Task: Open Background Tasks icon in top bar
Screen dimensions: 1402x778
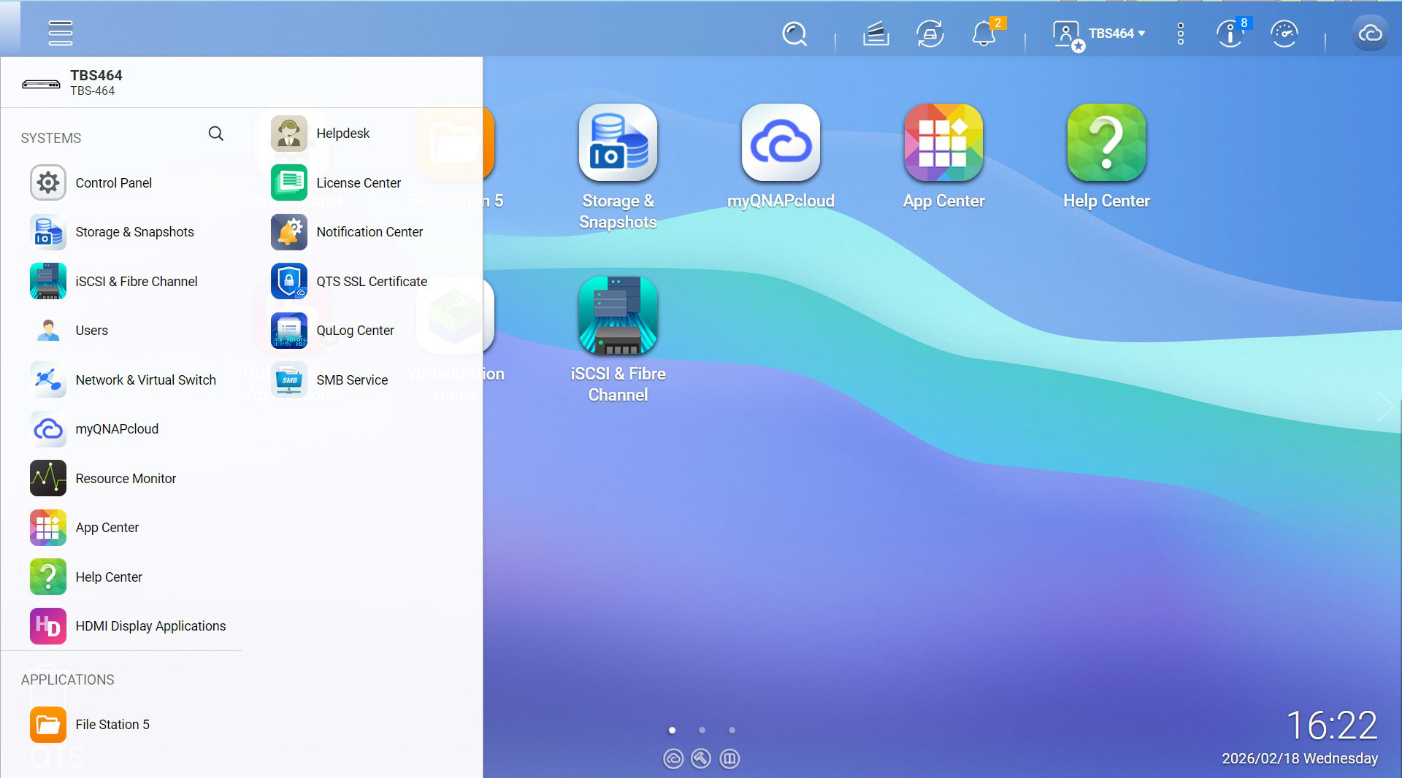Action: (x=876, y=34)
